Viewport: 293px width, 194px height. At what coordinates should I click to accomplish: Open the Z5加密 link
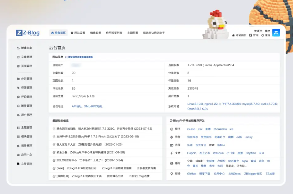[x=270, y=174]
